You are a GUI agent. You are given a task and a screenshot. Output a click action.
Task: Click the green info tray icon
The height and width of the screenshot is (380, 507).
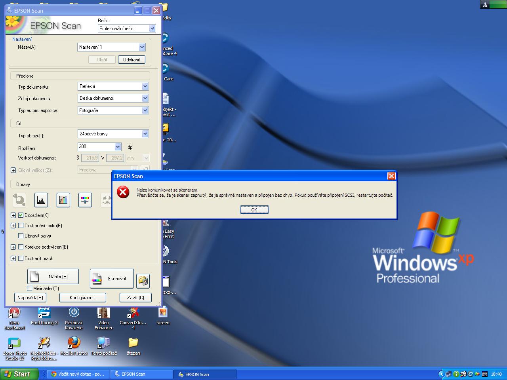[x=456, y=374]
